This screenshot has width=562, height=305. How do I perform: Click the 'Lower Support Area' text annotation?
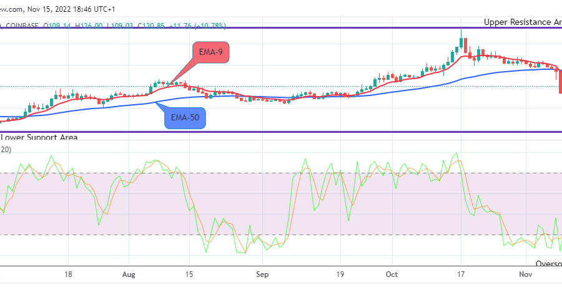[39, 137]
